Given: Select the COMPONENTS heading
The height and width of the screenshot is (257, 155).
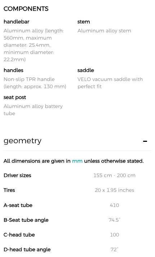Looking at the screenshot, I should (26, 9).
